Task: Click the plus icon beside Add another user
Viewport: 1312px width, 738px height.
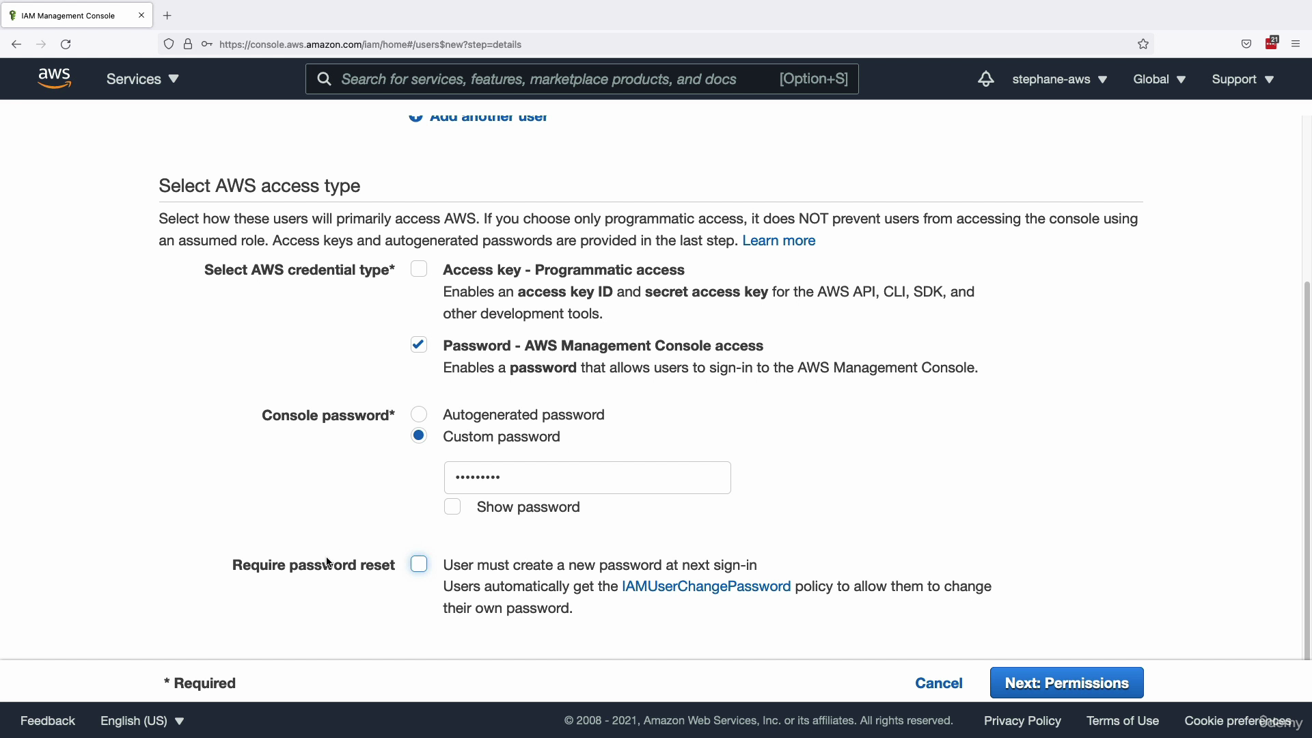Action: point(415,117)
